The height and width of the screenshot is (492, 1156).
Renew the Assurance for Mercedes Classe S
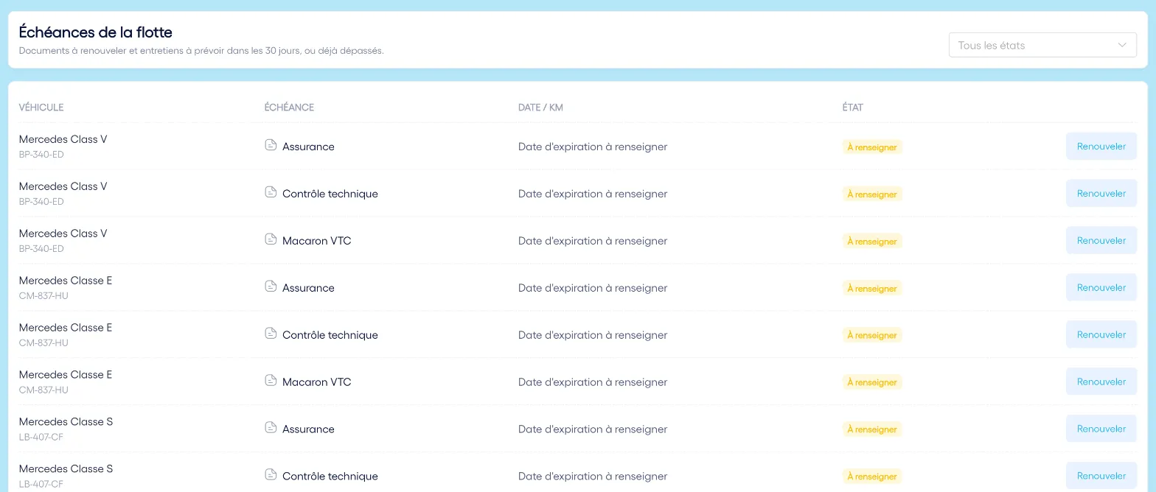[1101, 429]
